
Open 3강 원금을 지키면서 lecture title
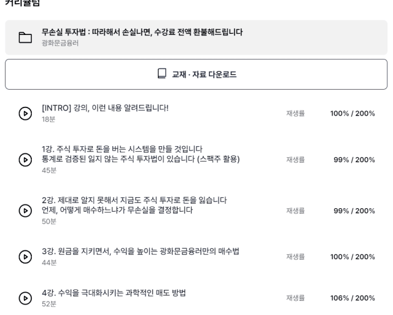pyautogui.click(x=141, y=251)
